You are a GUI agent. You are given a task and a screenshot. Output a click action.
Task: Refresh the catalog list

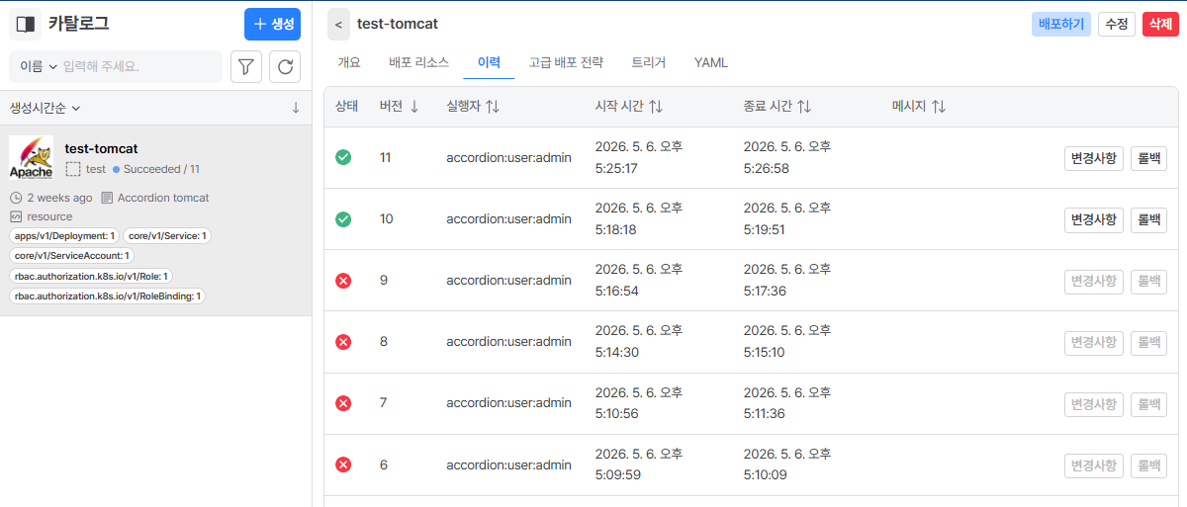pyautogui.click(x=285, y=67)
